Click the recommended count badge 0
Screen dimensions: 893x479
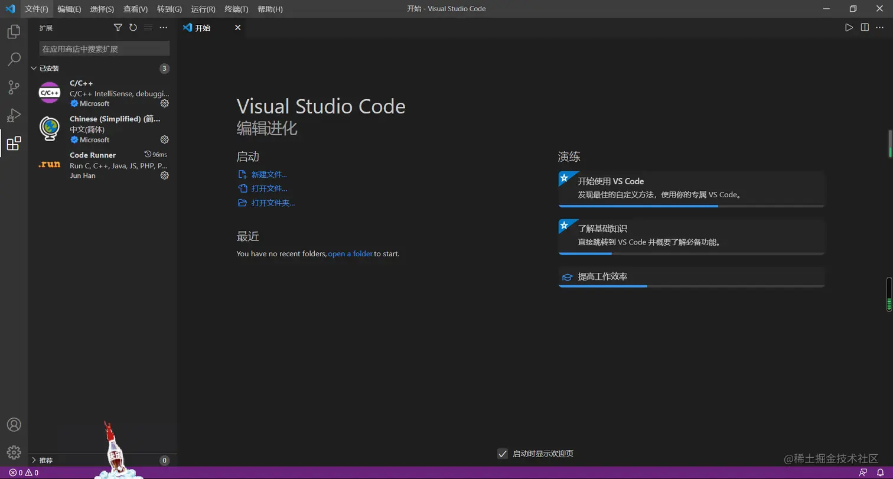click(x=165, y=460)
